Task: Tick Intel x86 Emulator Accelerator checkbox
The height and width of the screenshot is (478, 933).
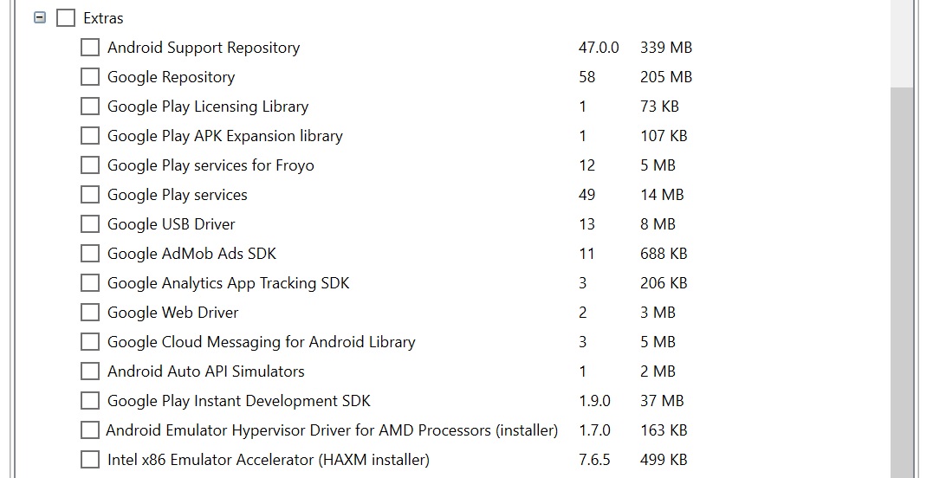Action: [x=90, y=459]
